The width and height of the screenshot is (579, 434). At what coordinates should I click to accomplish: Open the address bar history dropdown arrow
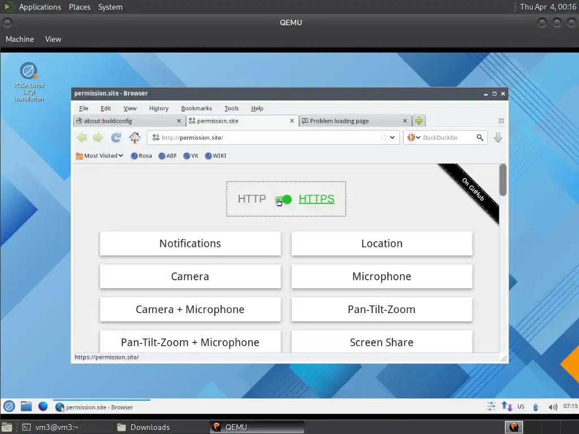(x=392, y=137)
